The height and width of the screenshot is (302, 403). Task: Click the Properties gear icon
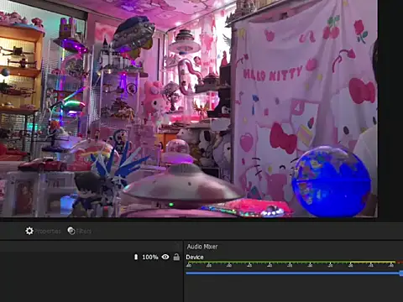pyautogui.click(x=29, y=231)
